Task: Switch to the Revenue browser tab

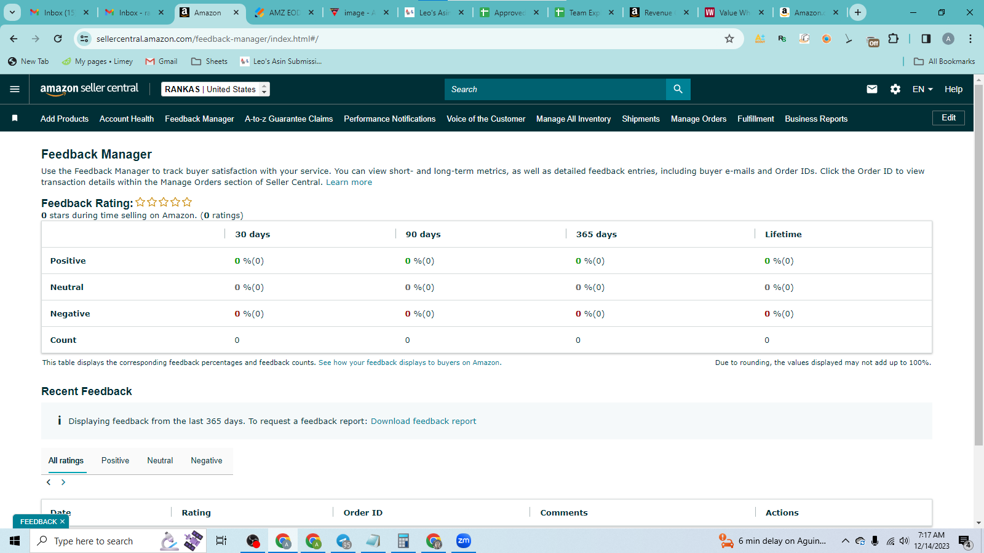Action: coord(658,12)
